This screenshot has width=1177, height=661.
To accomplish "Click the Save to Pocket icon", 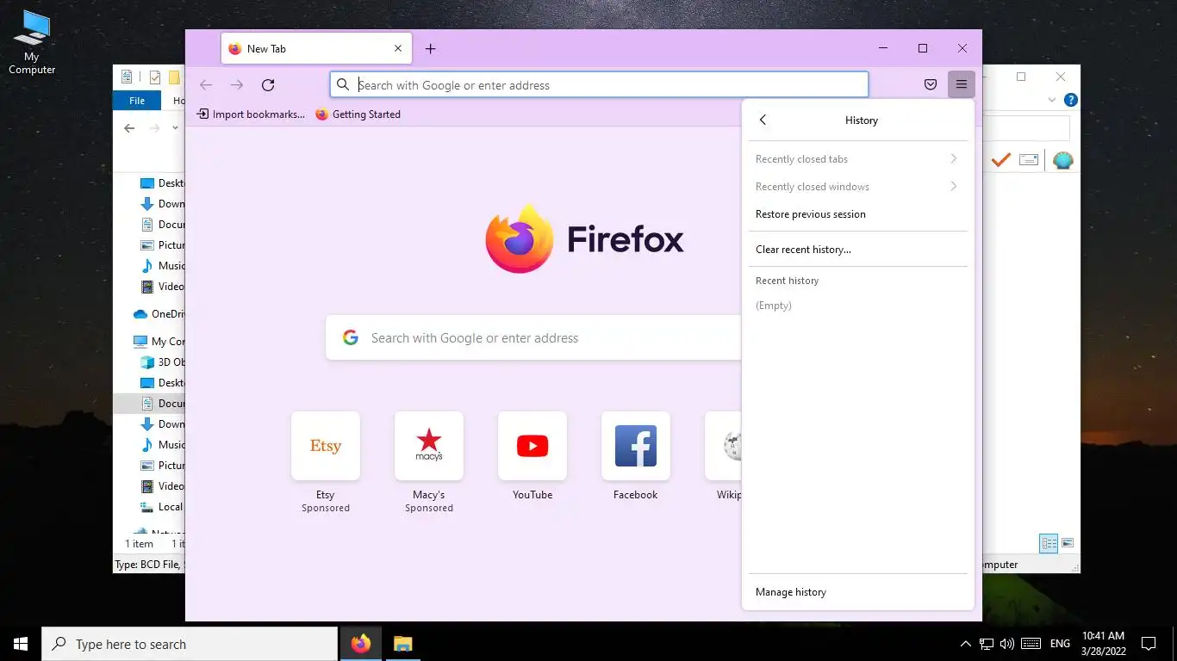I will coord(931,84).
